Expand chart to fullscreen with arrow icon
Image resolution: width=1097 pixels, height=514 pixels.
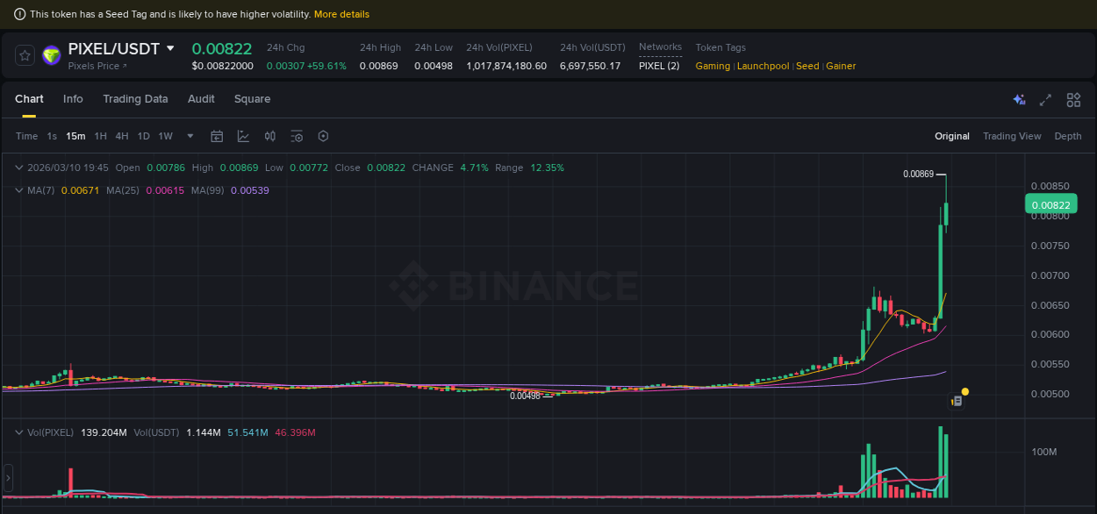tap(1045, 100)
